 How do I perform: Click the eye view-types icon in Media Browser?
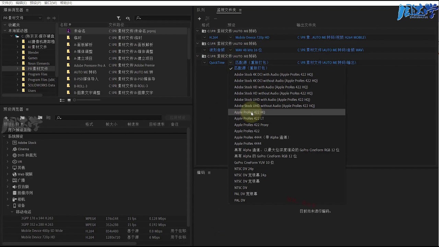(x=128, y=18)
